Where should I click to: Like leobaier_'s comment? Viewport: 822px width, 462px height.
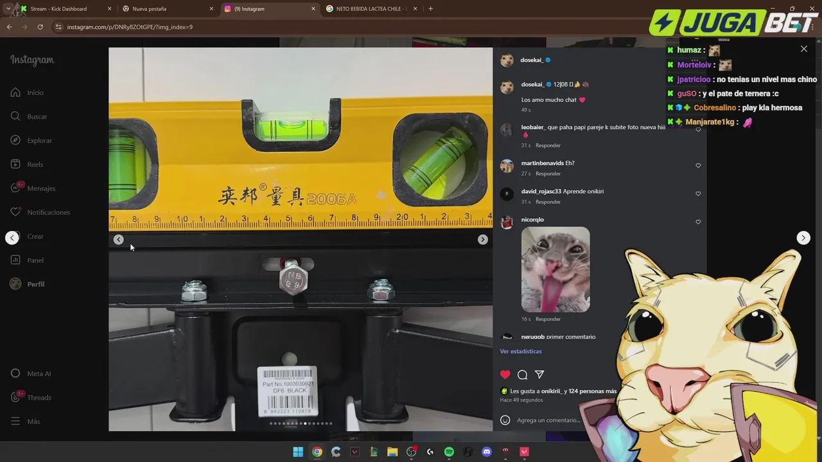pos(698,130)
